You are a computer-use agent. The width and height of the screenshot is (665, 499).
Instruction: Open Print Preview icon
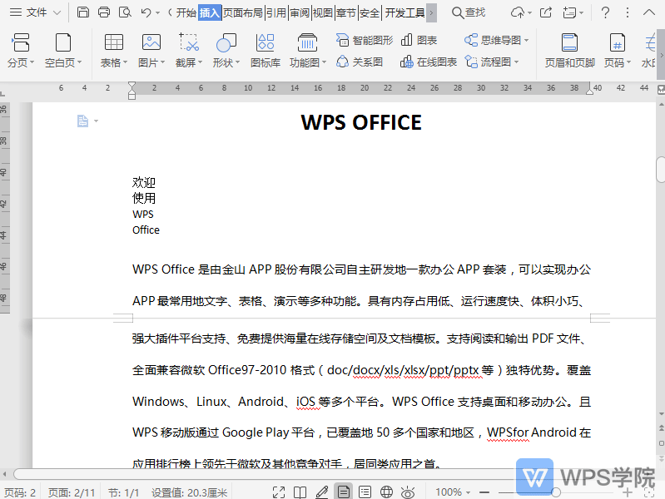125,12
